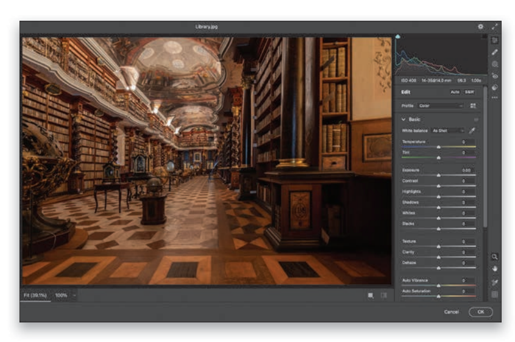
Task: Pick the white balance eyedropper
Action: pos(472,130)
